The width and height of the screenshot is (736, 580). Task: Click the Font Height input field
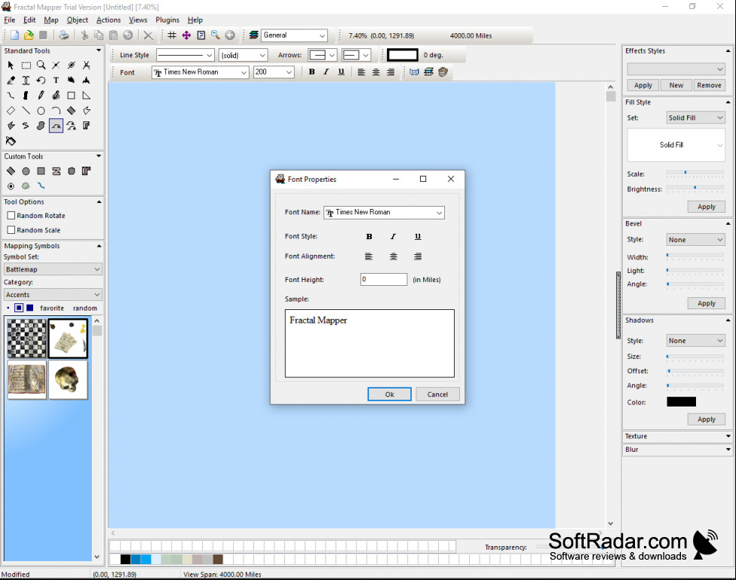pyautogui.click(x=384, y=279)
